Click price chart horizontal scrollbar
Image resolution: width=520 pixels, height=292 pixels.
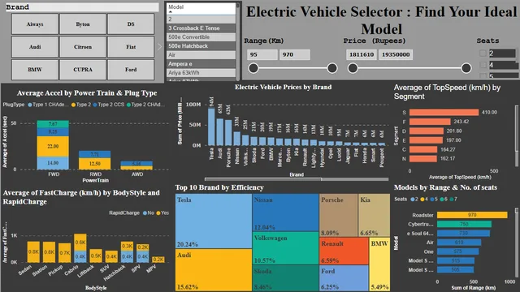[x=263, y=179]
